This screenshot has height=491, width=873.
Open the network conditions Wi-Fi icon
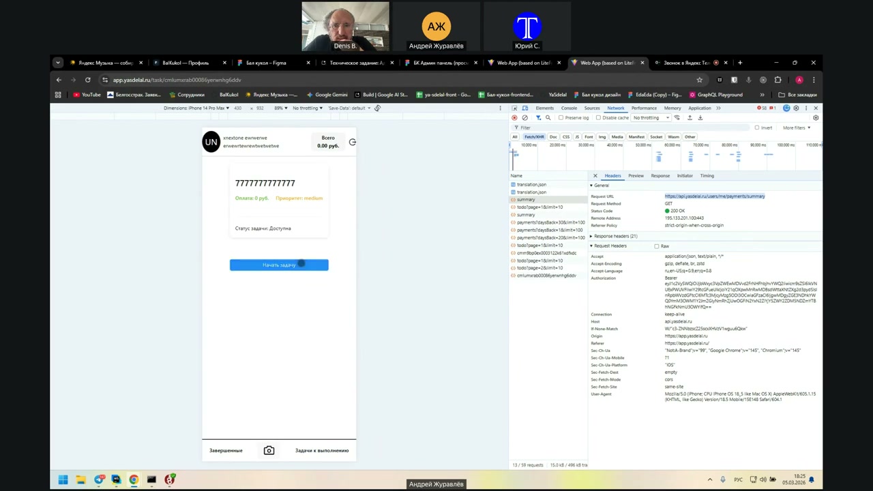point(677,118)
